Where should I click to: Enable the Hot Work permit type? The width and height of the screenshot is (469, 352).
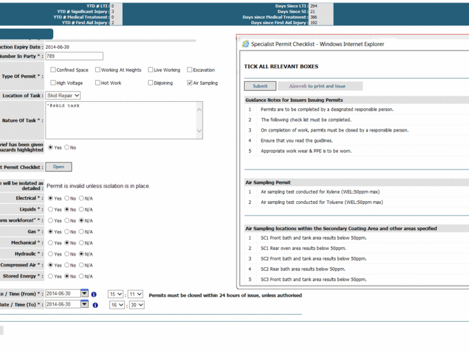(x=98, y=83)
